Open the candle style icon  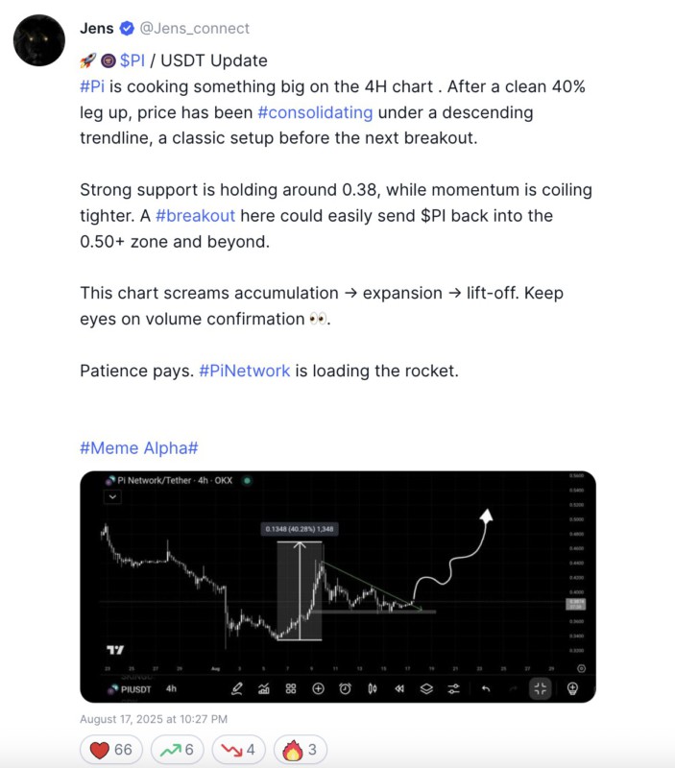click(371, 688)
